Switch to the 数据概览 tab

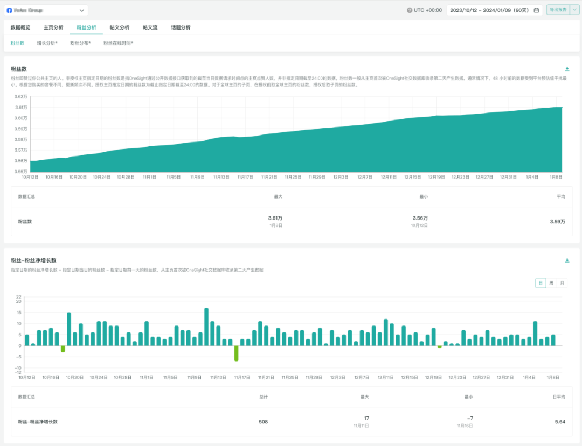20,27
